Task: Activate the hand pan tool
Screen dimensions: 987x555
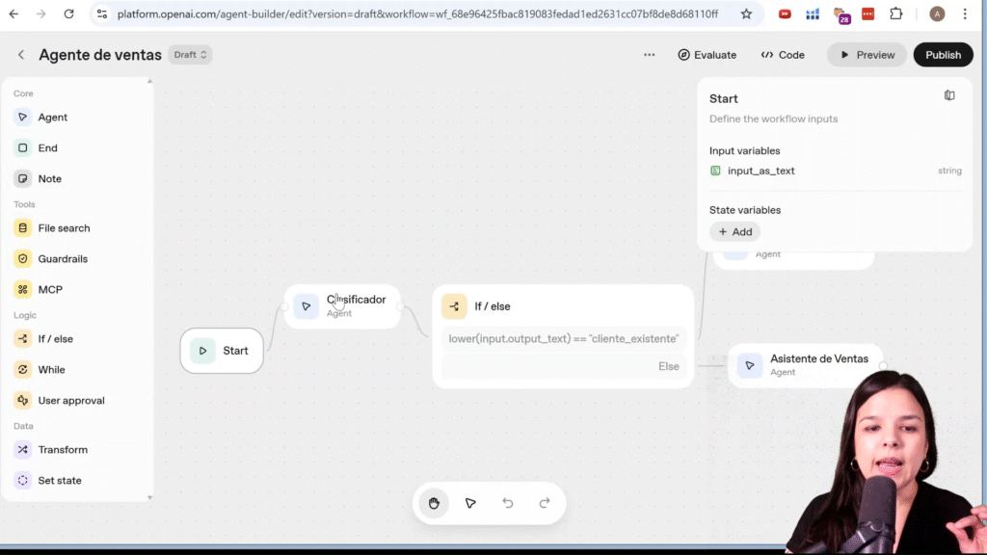Action: click(434, 503)
